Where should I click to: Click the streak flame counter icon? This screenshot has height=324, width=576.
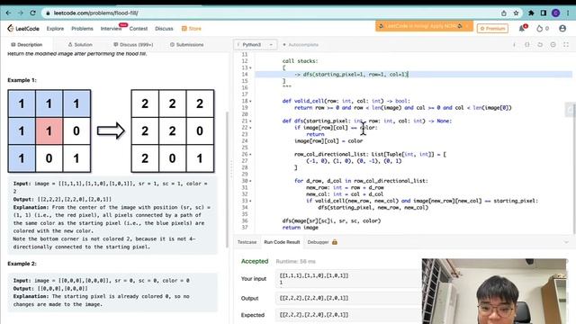coord(540,28)
